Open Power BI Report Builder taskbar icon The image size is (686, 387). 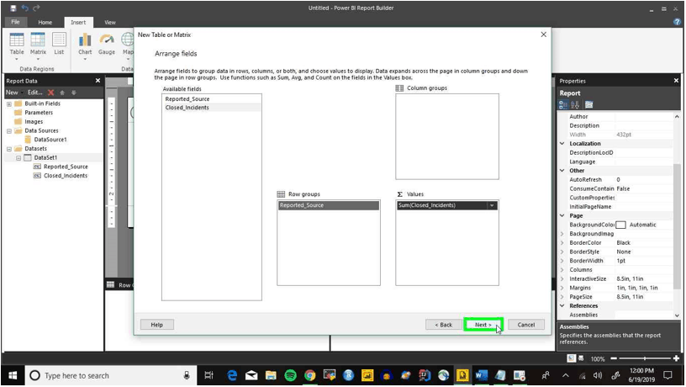(462, 375)
